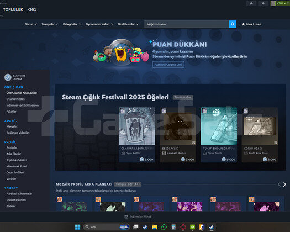Open Calculator from the taskbar
The image size is (290, 232).
point(173,227)
